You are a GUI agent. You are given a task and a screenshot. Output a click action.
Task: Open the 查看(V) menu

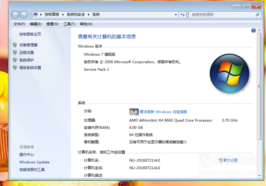(52, 24)
